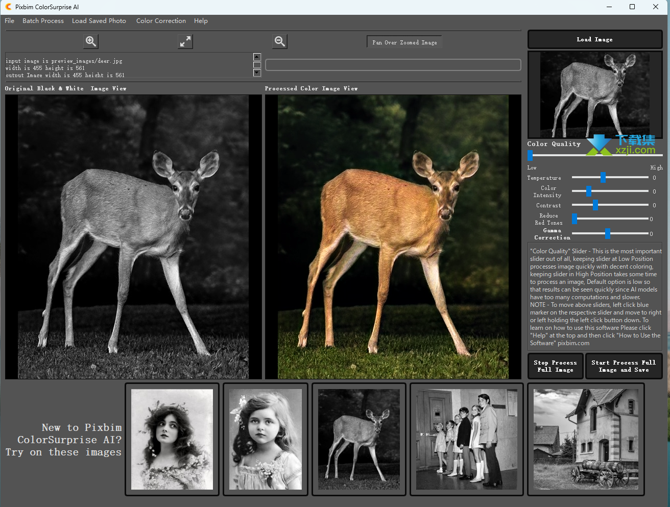Click Stop Process Full Image button

[x=555, y=366]
